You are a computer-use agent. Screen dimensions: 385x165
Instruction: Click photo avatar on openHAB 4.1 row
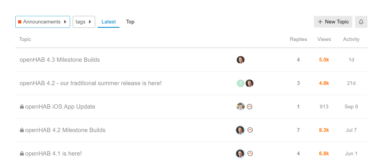[x=240, y=154]
